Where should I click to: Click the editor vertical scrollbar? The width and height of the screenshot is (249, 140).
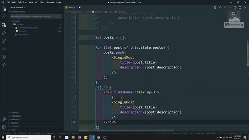pyautogui.click(x=248, y=53)
